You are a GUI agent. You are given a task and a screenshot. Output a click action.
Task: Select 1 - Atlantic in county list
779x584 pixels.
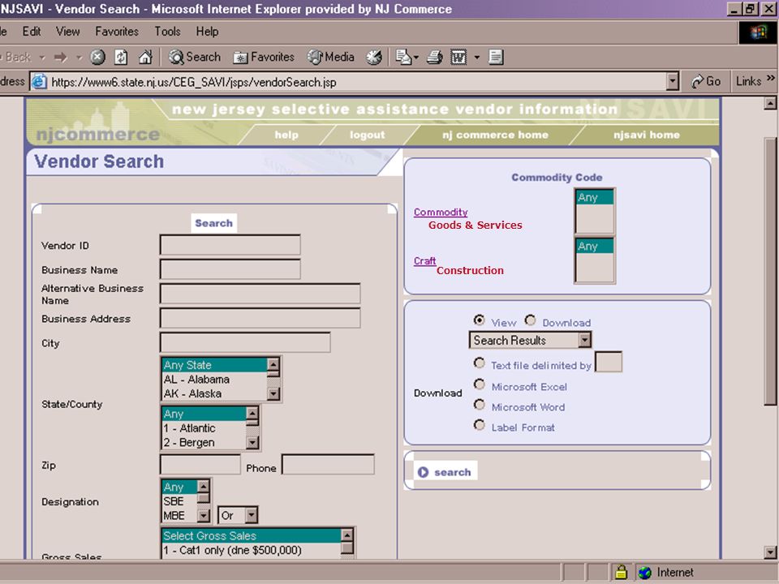[204, 428]
